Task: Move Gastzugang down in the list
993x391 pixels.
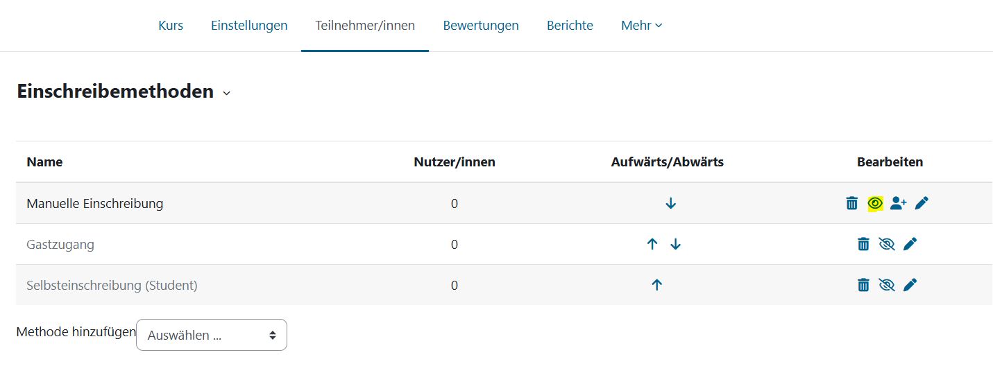Action: click(676, 244)
